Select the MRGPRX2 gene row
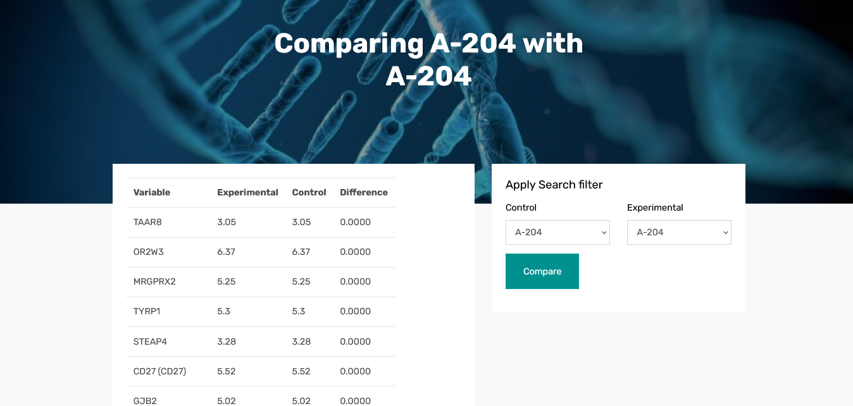 [154, 281]
